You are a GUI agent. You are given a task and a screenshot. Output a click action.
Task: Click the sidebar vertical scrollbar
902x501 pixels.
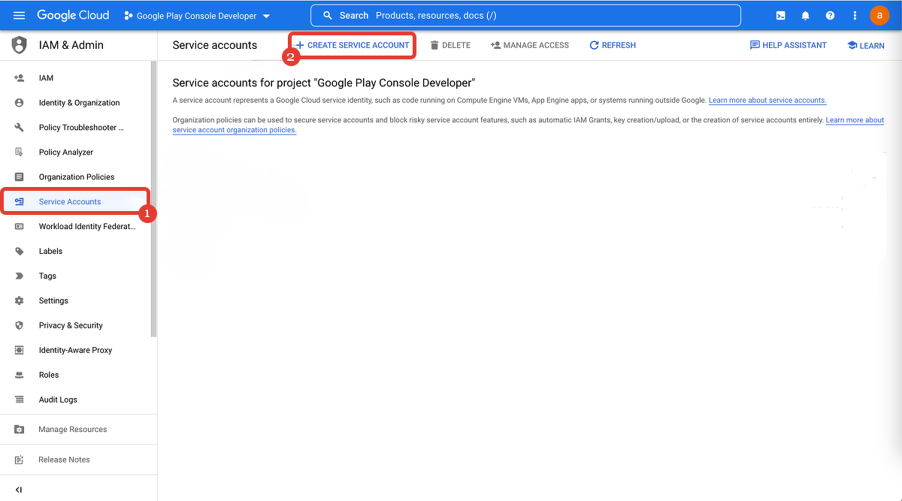click(x=154, y=199)
